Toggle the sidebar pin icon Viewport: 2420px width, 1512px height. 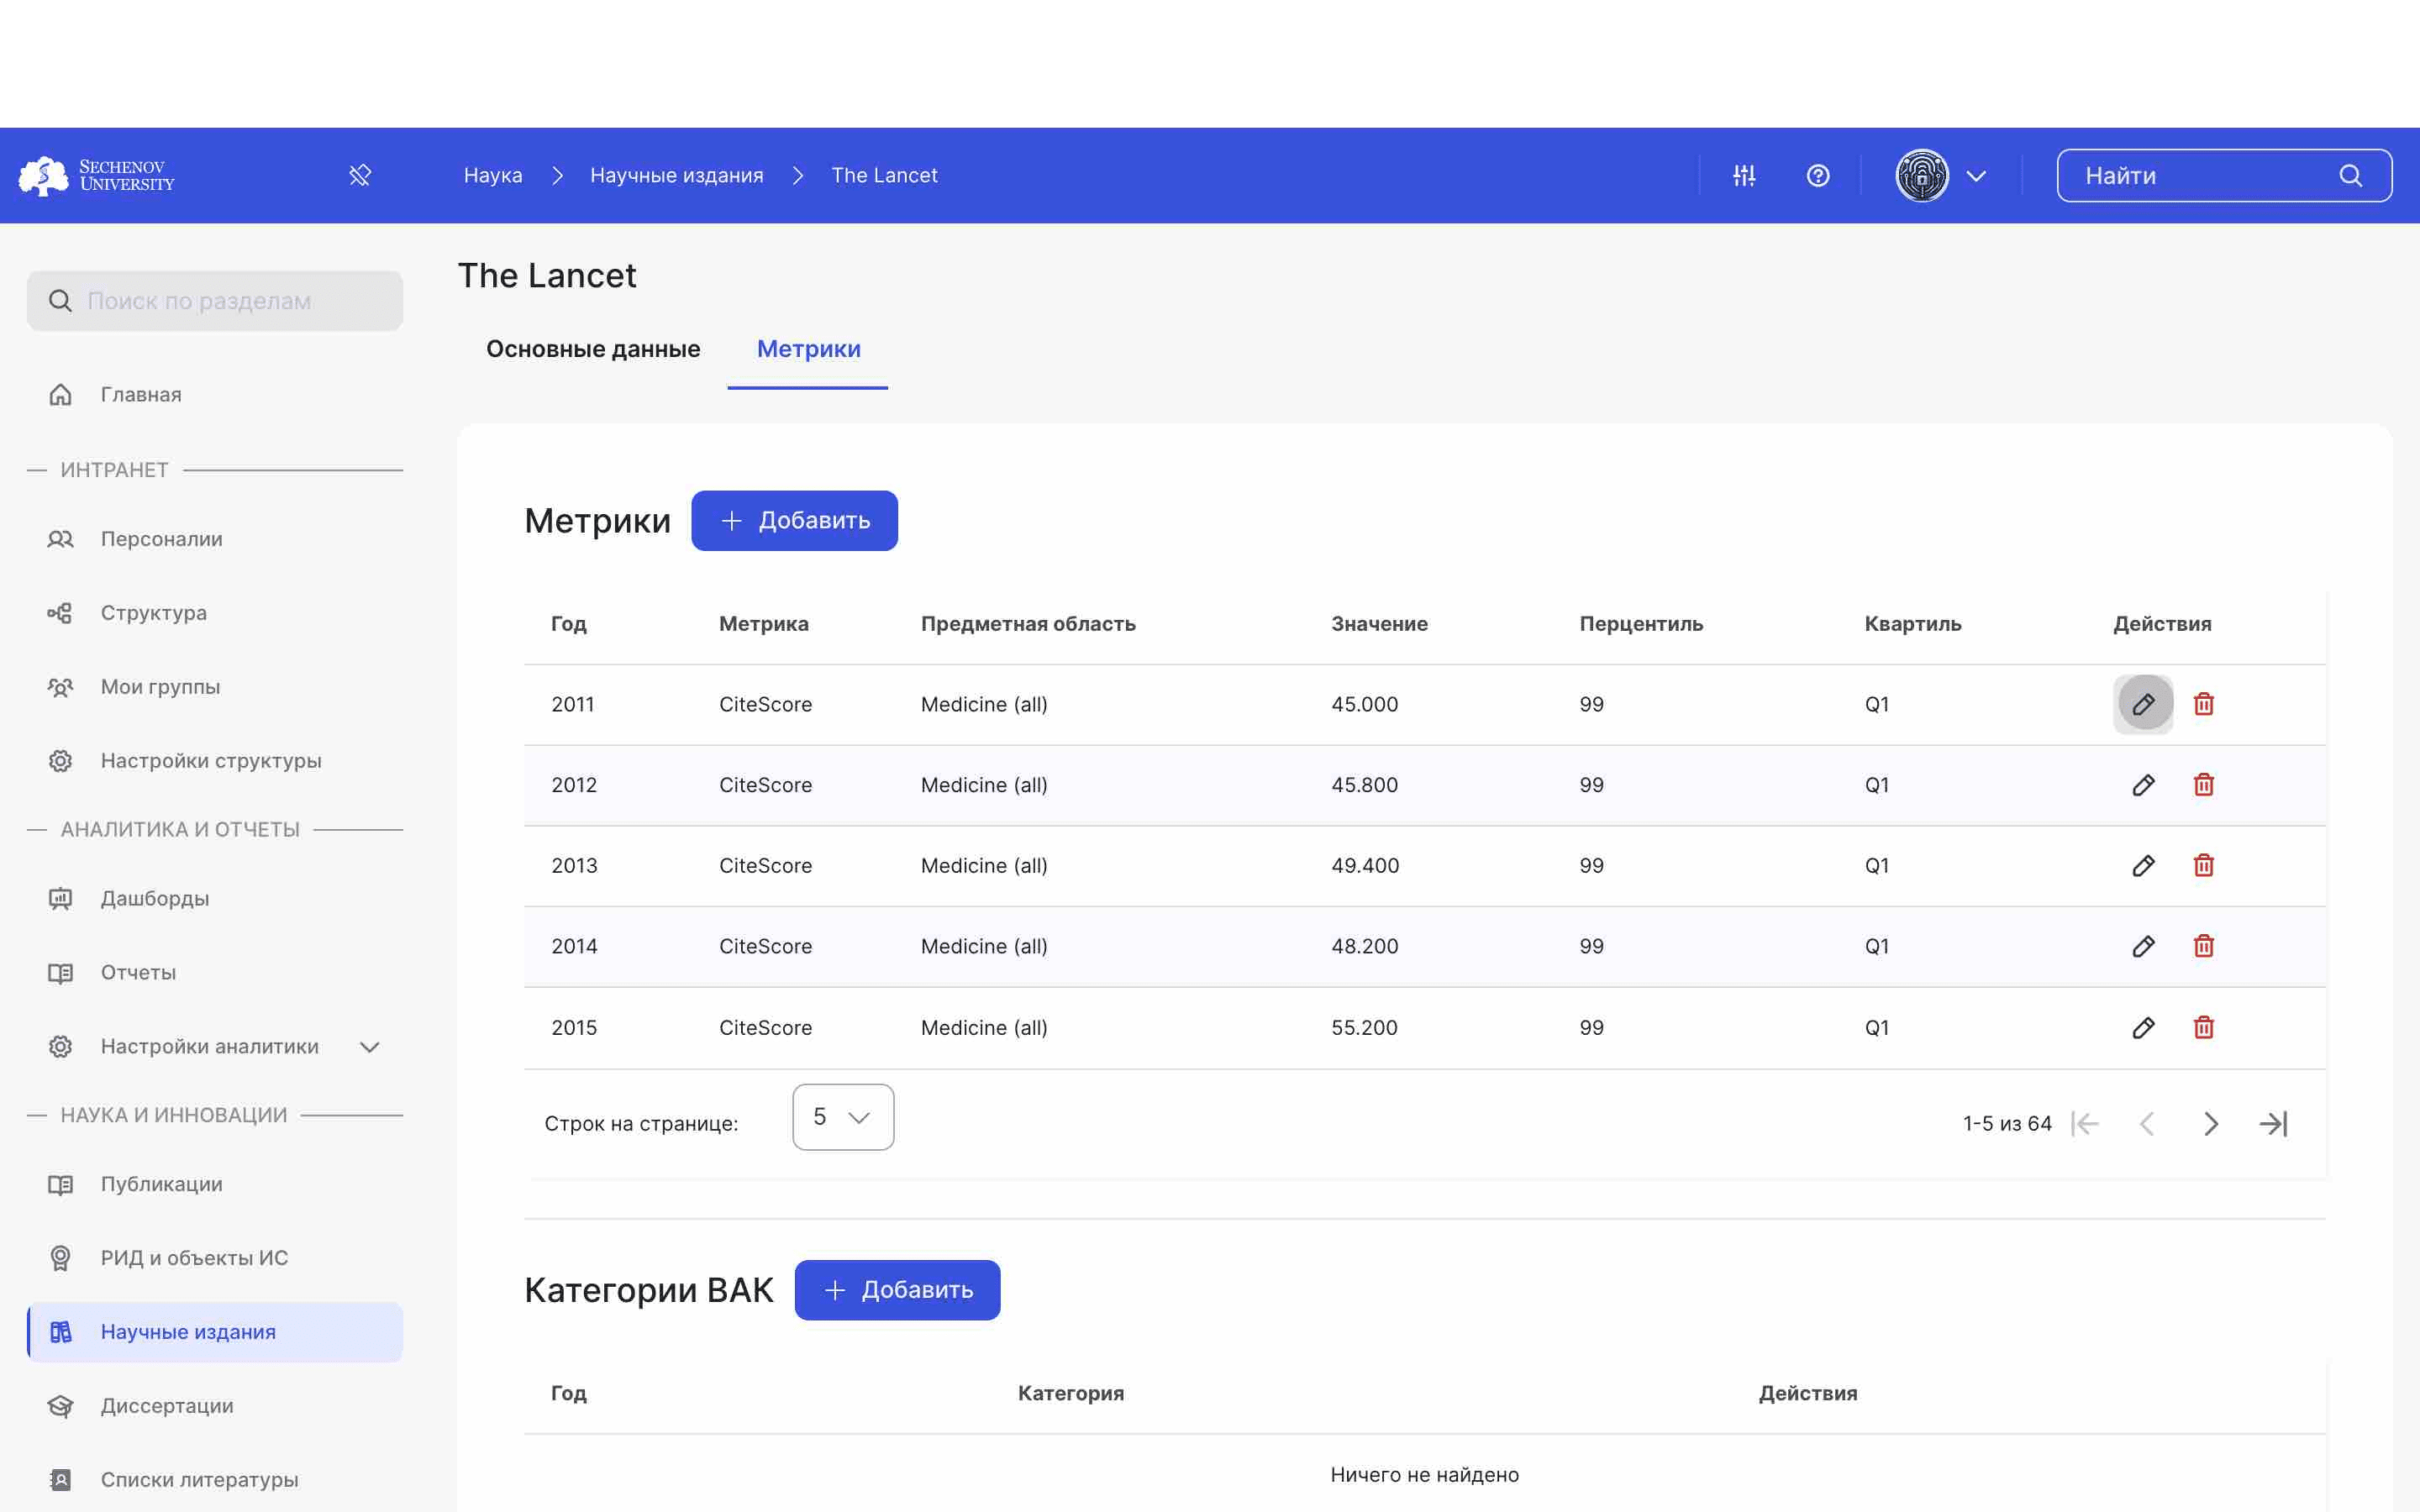click(x=360, y=176)
